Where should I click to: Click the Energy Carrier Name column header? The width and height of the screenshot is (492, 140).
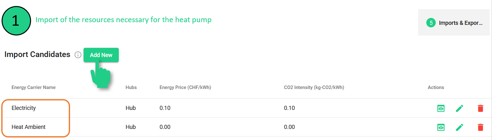[34, 87]
